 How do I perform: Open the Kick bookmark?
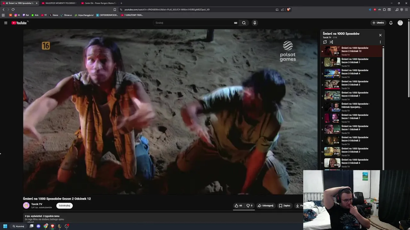coord(35,15)
